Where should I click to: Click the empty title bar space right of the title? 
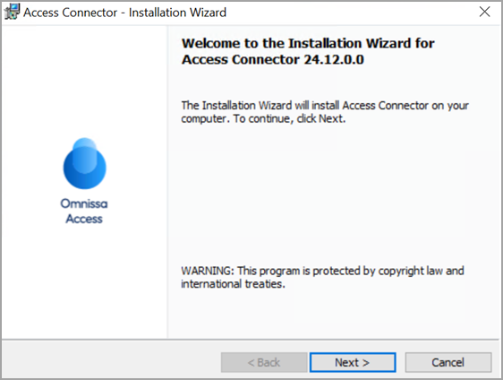350,13
